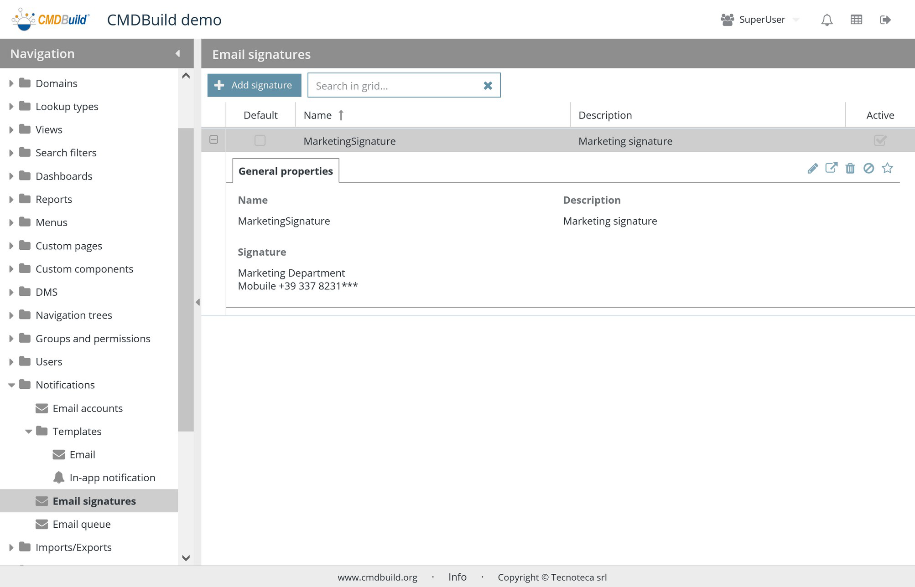Open the www.cmdbuild.org footer link

pos(377,577)
